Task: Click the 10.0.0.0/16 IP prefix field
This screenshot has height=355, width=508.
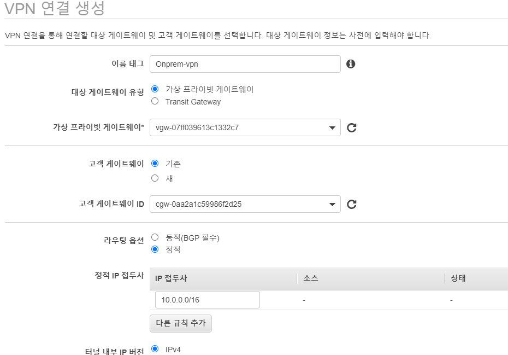Action: point(208,300)
